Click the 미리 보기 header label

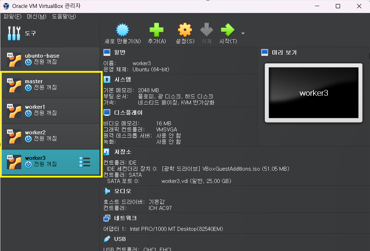coord(284,52)
